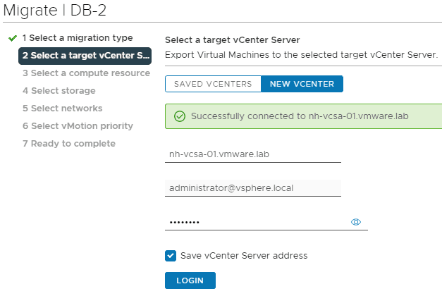Click the Save vCenter Server address label
The height and width of the screenshot is (296, 442).
click(x=244, y=256)
